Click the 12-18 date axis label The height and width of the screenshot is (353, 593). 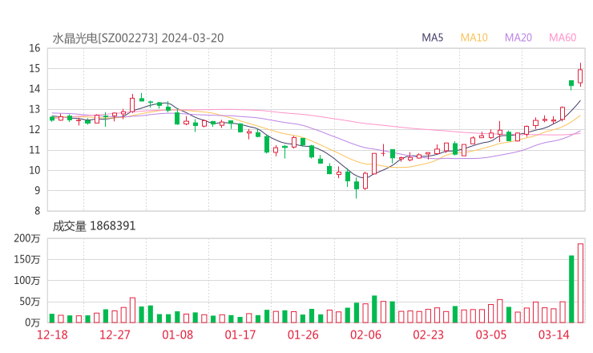coord(52,335)
